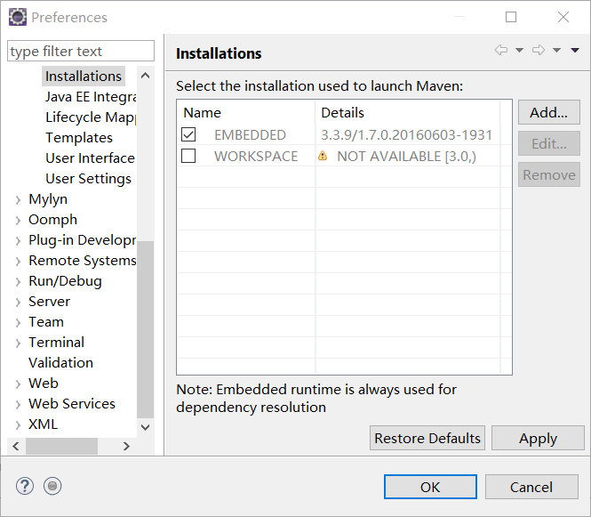
Task: Select Templates tree item
Action: point(79,138)
